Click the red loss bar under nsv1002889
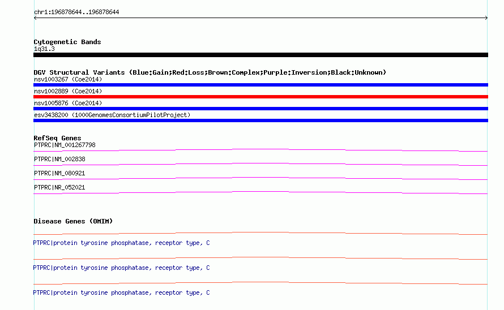Viewport: 504px width, 310px height. [x=260, y=97]
